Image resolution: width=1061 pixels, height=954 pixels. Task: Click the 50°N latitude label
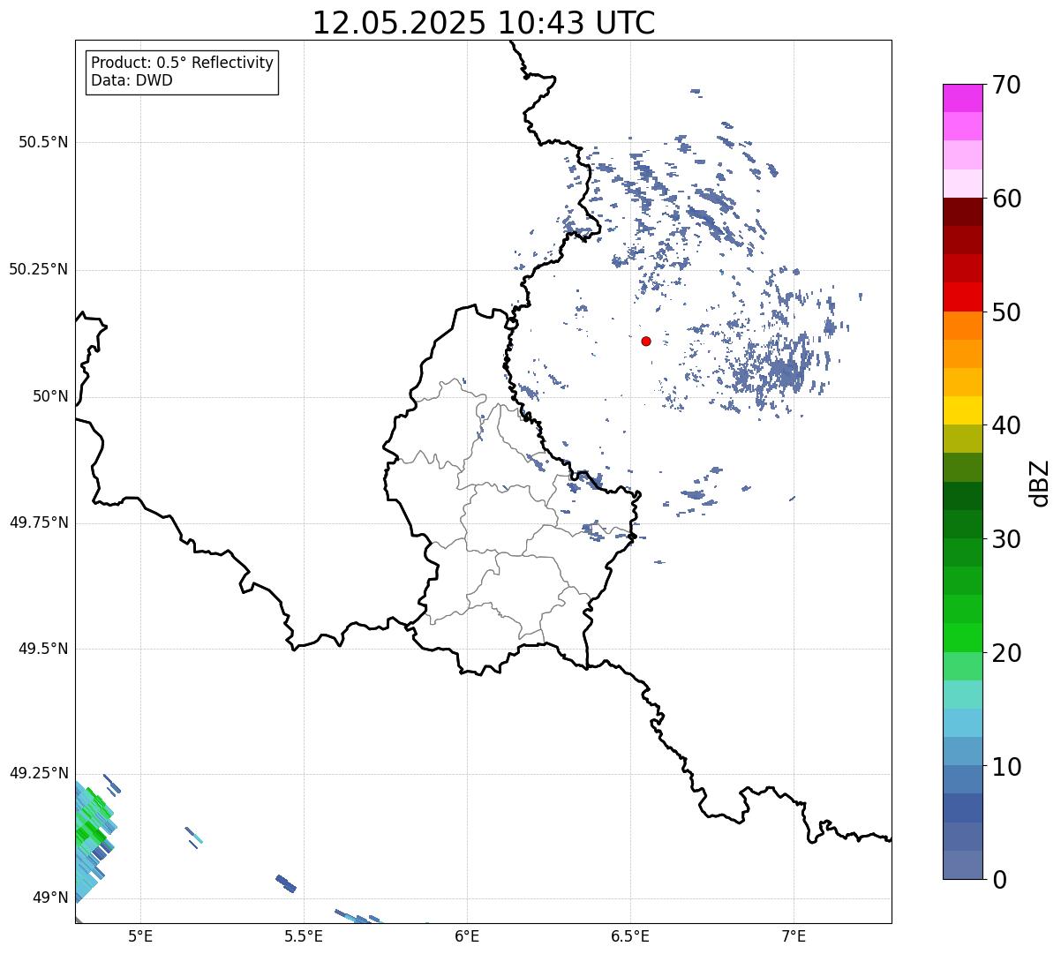[x=50, y=396]
